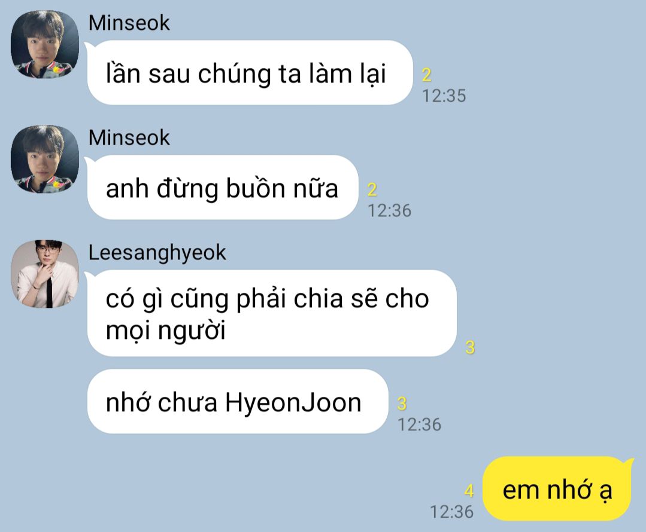Select the 'lần sau chúng ta làm lại' bubble
Viewport: 646px width, 532px height.
[x=250, y=73]
